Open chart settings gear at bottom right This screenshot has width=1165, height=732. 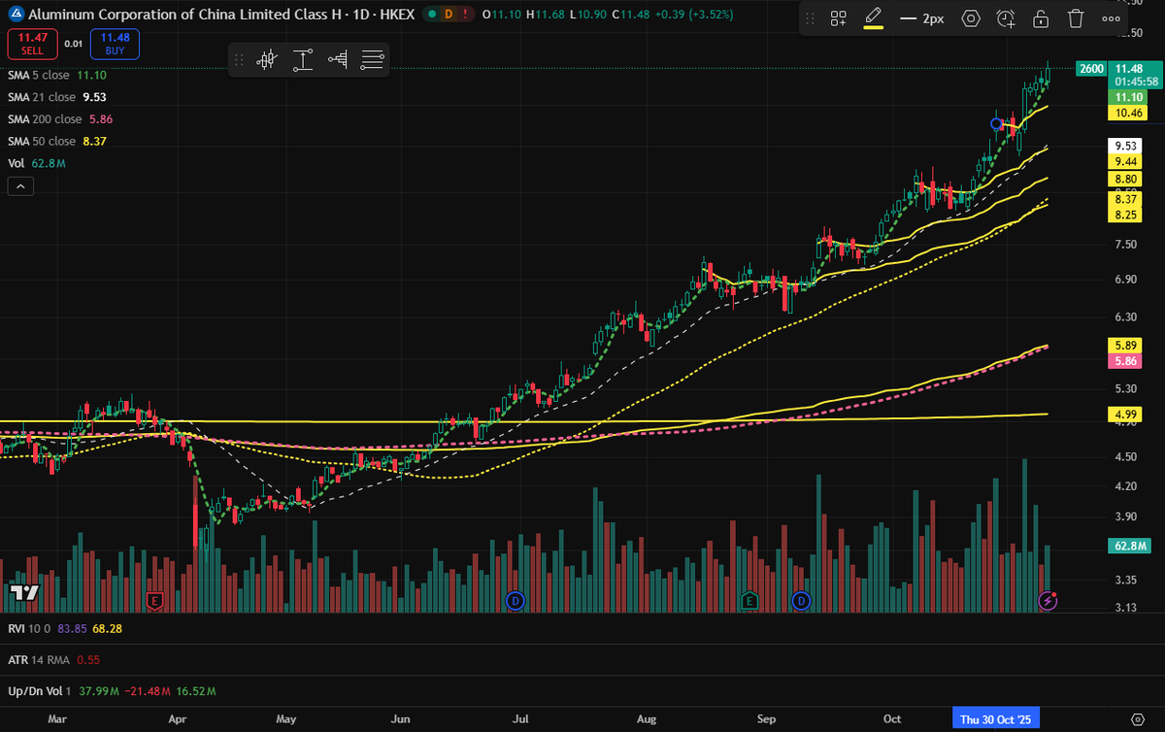pos(1137,719)
